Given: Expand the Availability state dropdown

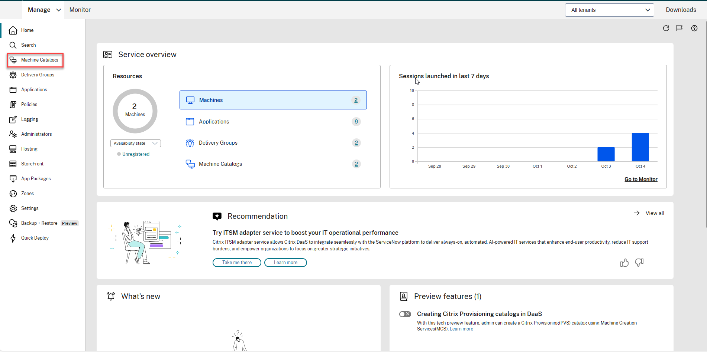Looking at the screenshot, I should [x=135, y=144].
